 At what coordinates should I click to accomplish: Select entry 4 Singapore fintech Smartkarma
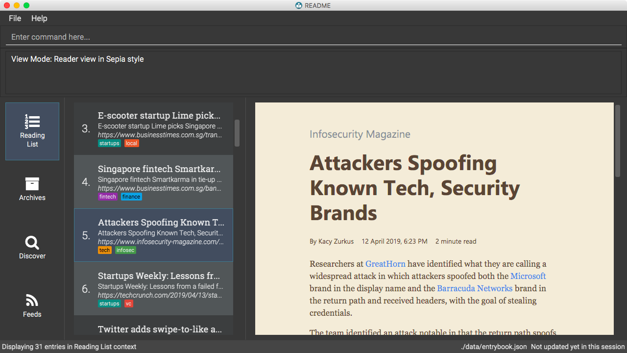[x=153, y=182]
